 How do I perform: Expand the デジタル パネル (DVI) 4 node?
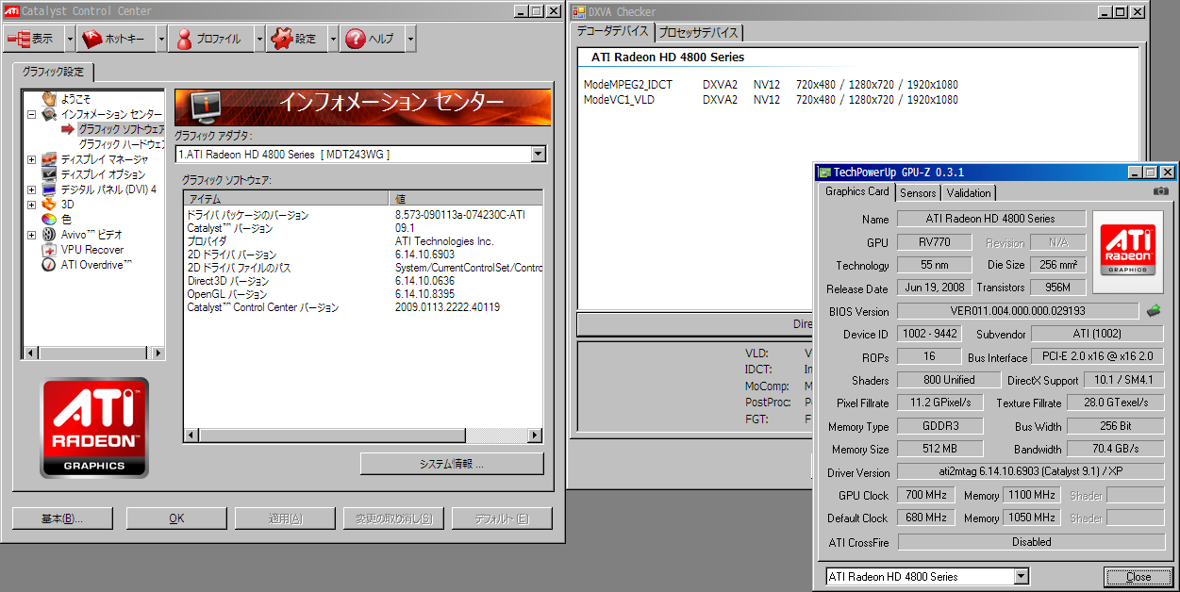[31, 189]
